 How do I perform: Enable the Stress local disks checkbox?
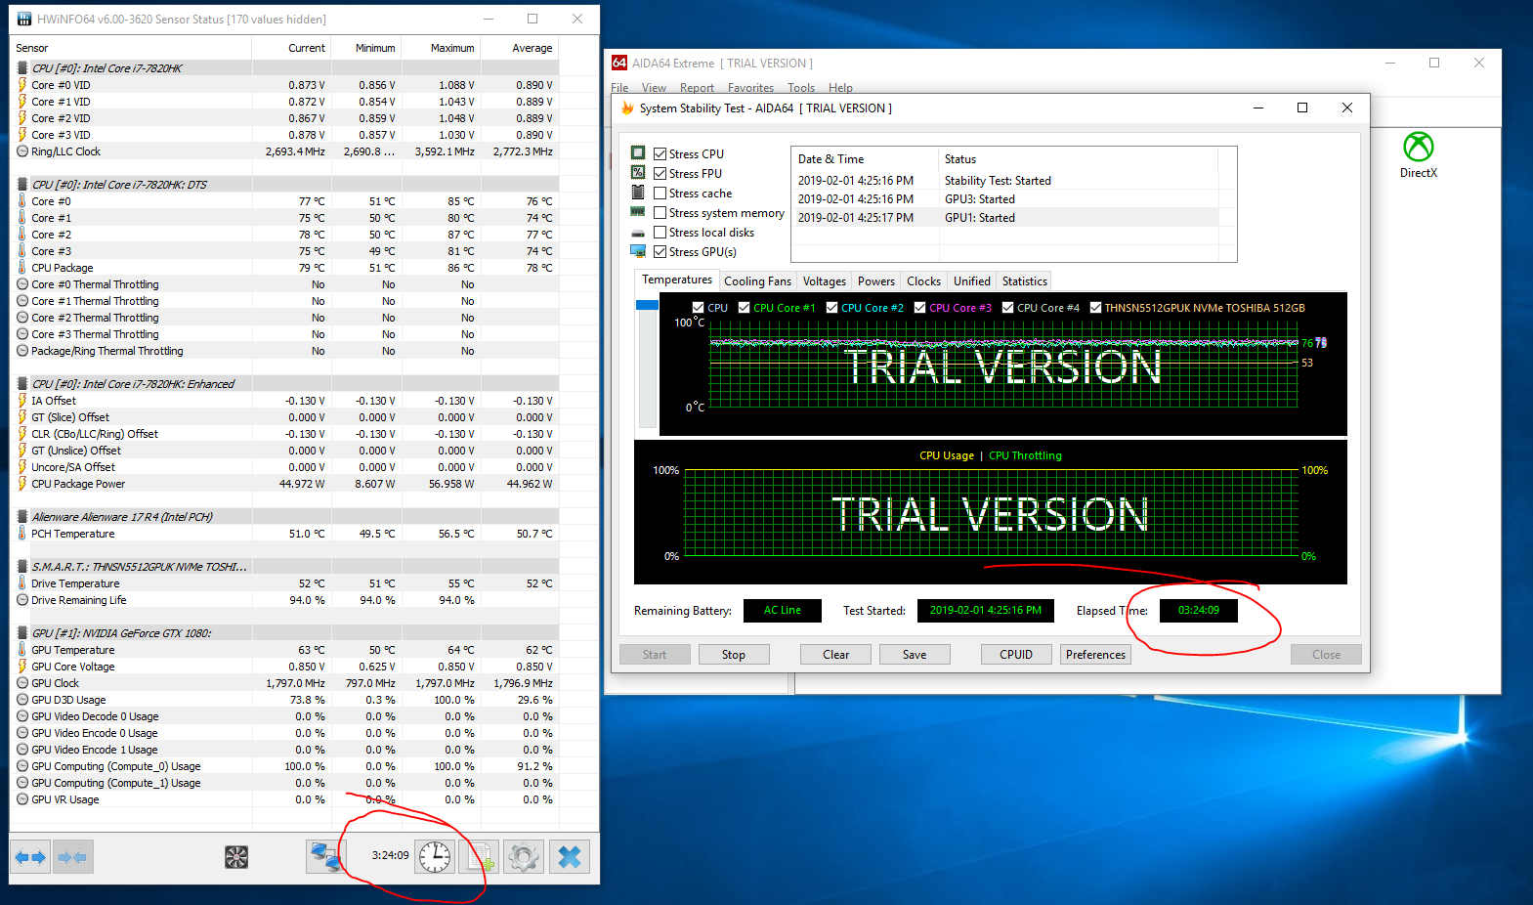point(660,232)
